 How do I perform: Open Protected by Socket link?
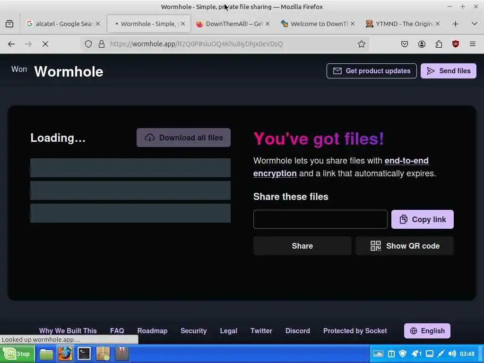click(355, 331)
